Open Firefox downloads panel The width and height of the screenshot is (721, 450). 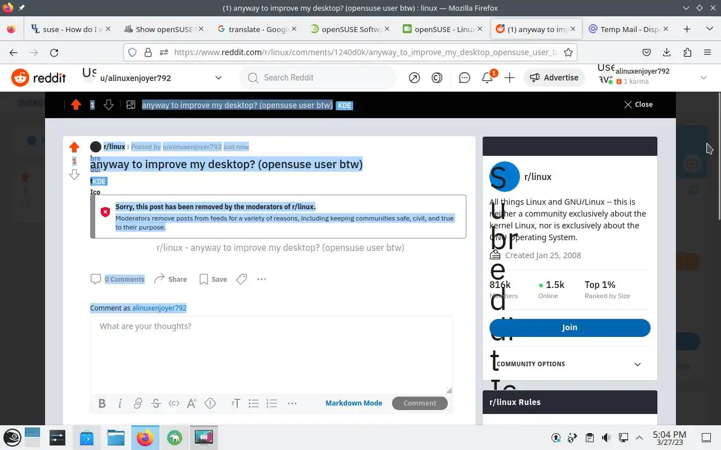pos(667,52)
